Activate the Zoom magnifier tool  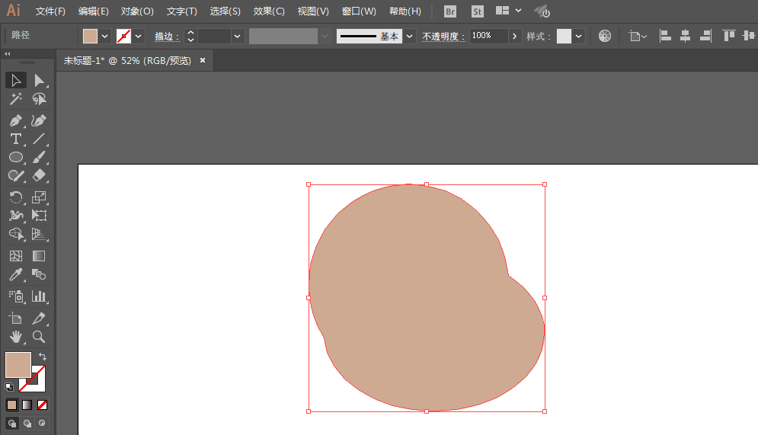coord(39,336)
